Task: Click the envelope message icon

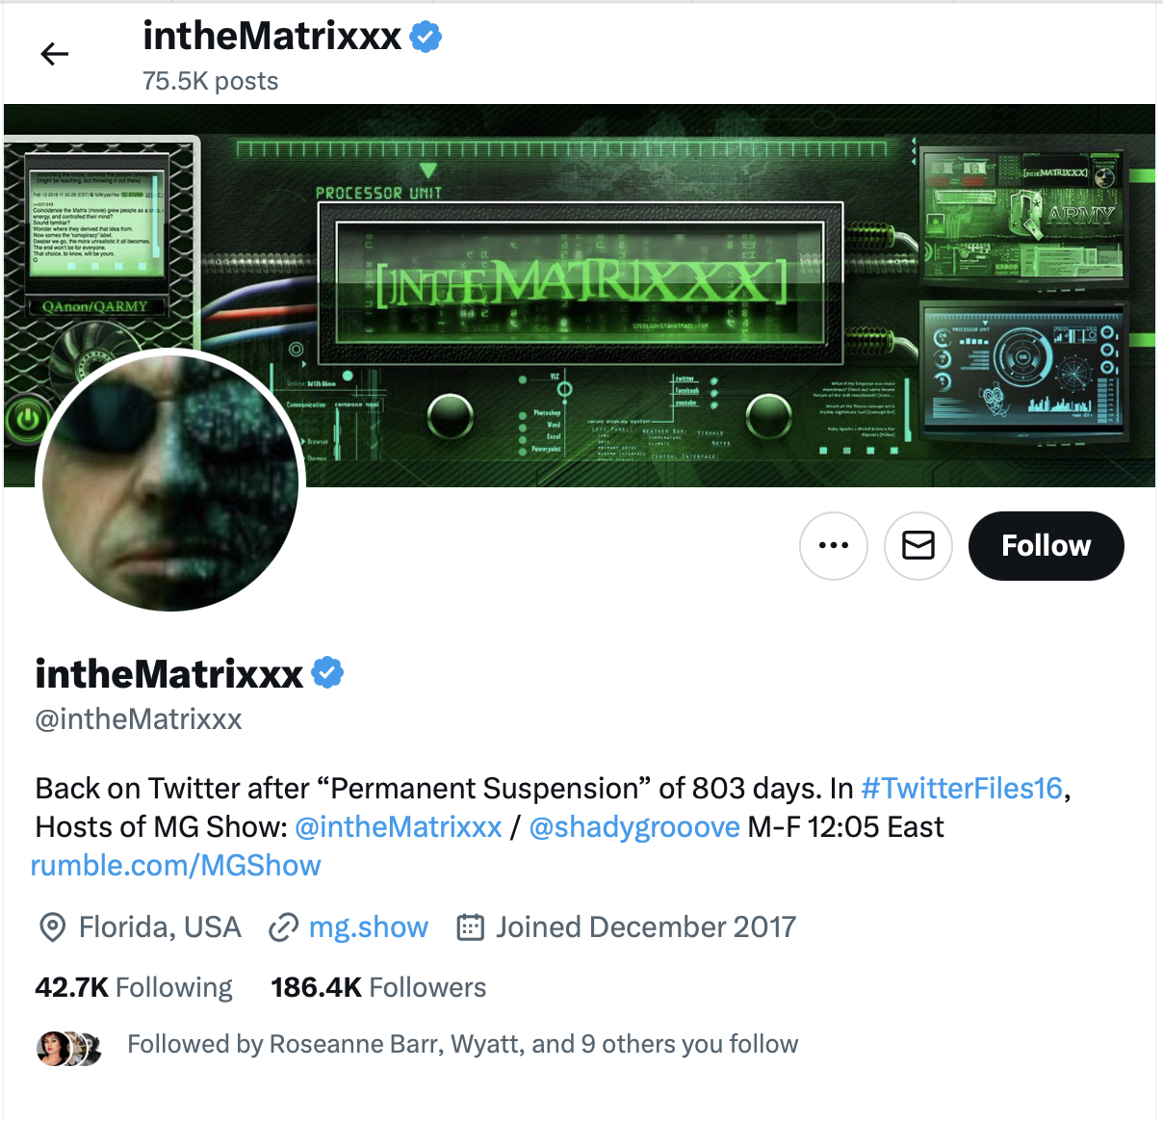Action: 918,546
